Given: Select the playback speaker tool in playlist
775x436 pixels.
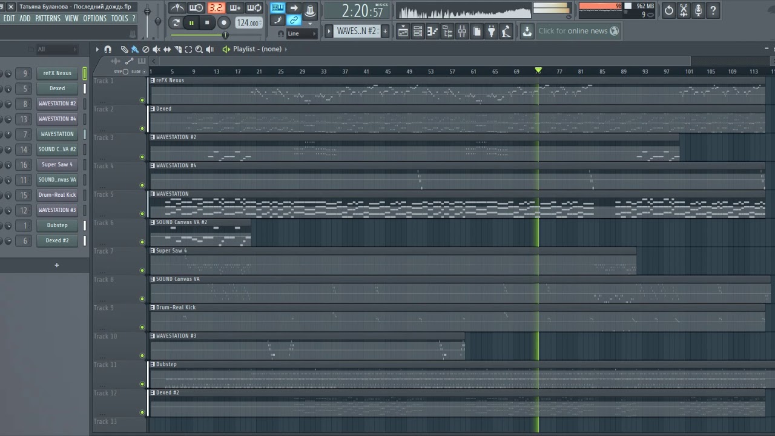Looking at the screenshot, I should pyautogui.click(x=210, y=49).
